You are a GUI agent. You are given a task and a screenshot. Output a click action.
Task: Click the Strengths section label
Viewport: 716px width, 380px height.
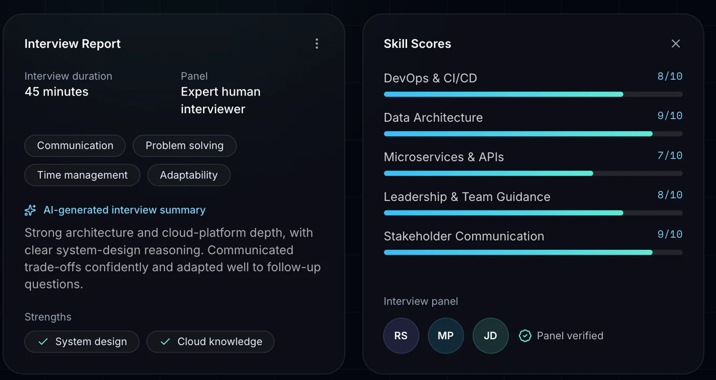tap(48, 317)
